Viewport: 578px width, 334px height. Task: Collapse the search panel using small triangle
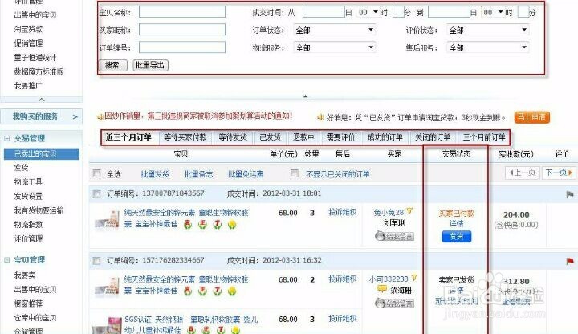305,96
